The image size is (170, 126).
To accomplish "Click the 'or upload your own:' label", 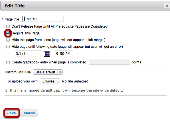I will coord(23,81).
